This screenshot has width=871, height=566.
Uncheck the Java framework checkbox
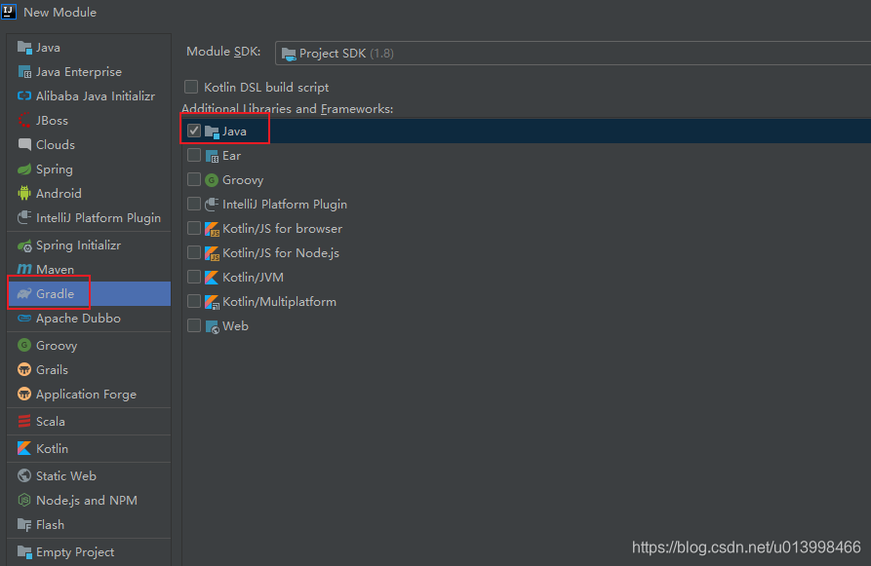tap(194, 131)
